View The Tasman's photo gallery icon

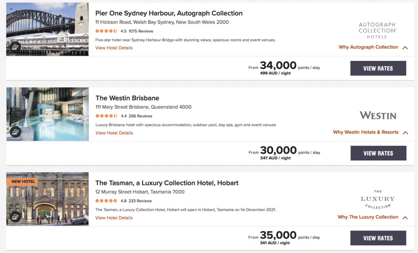coord(16,216)
